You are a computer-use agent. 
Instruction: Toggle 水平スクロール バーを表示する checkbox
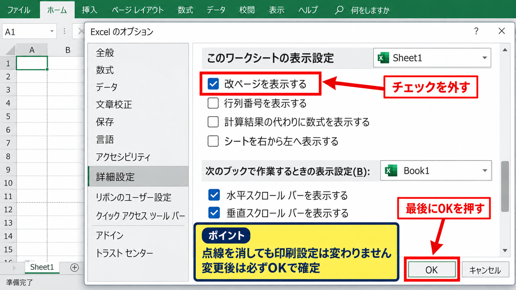(214, 195)
